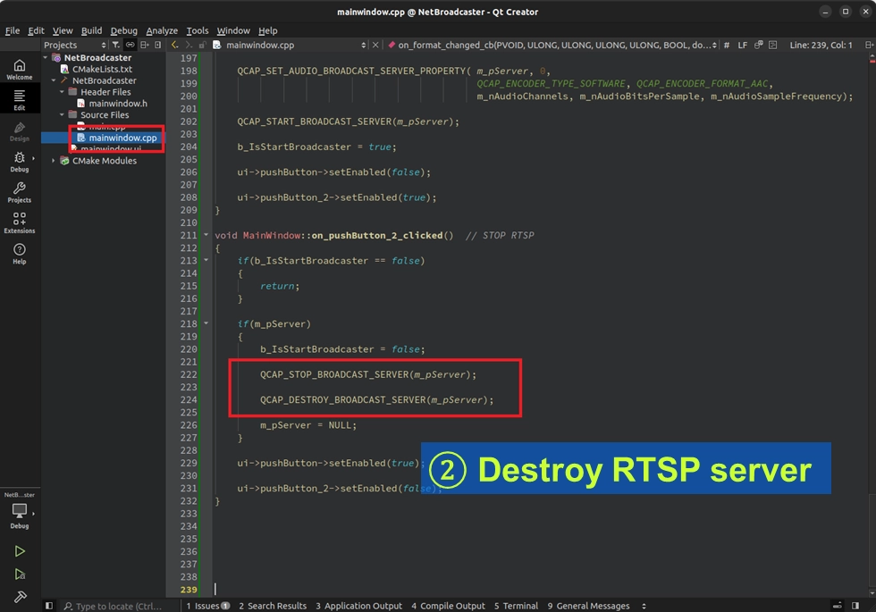Open the Analyze menu

(x=162, y=30)
